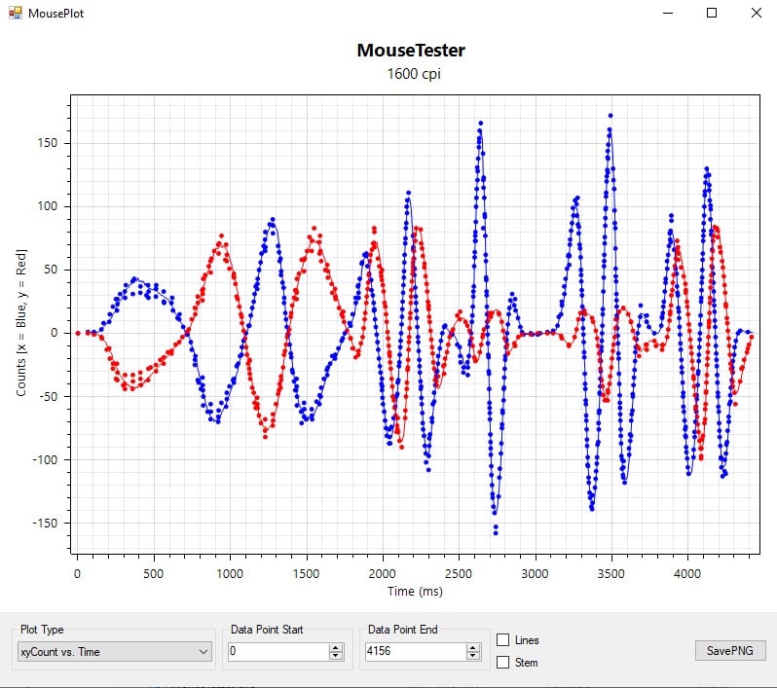The height and width of the screenshot is (688, 777).
Task: Enable the Lines checkbox
Action: pos(503,640)
